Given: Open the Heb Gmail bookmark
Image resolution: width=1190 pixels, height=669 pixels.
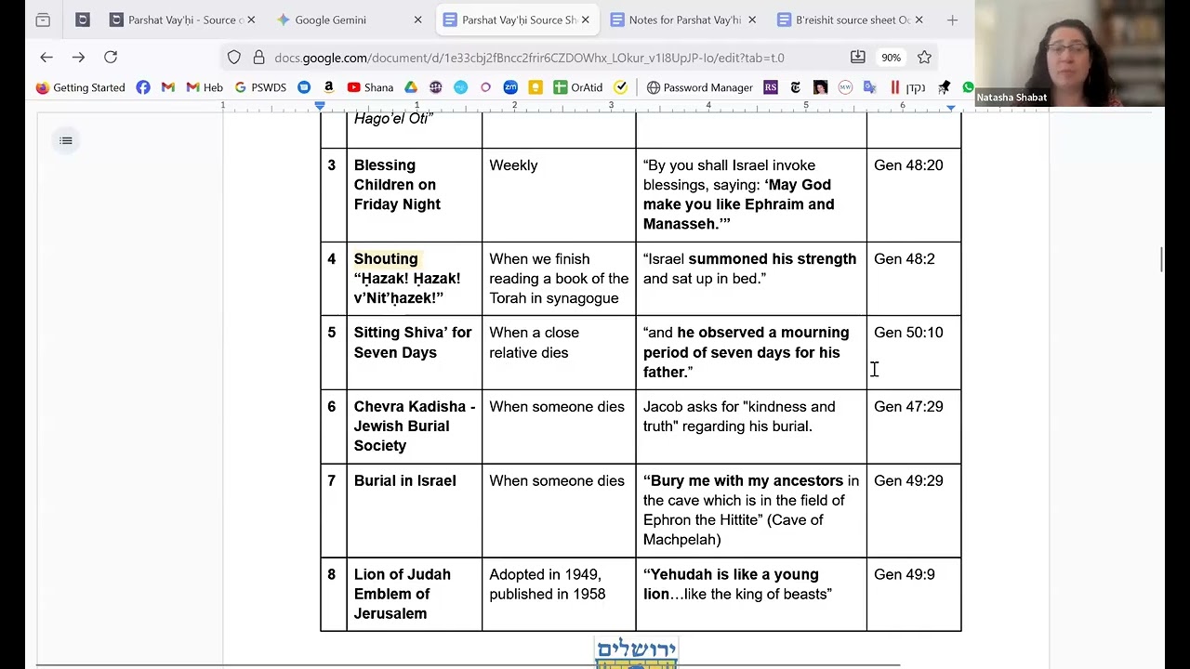Looking at the screenshot, I should (205, 87).
